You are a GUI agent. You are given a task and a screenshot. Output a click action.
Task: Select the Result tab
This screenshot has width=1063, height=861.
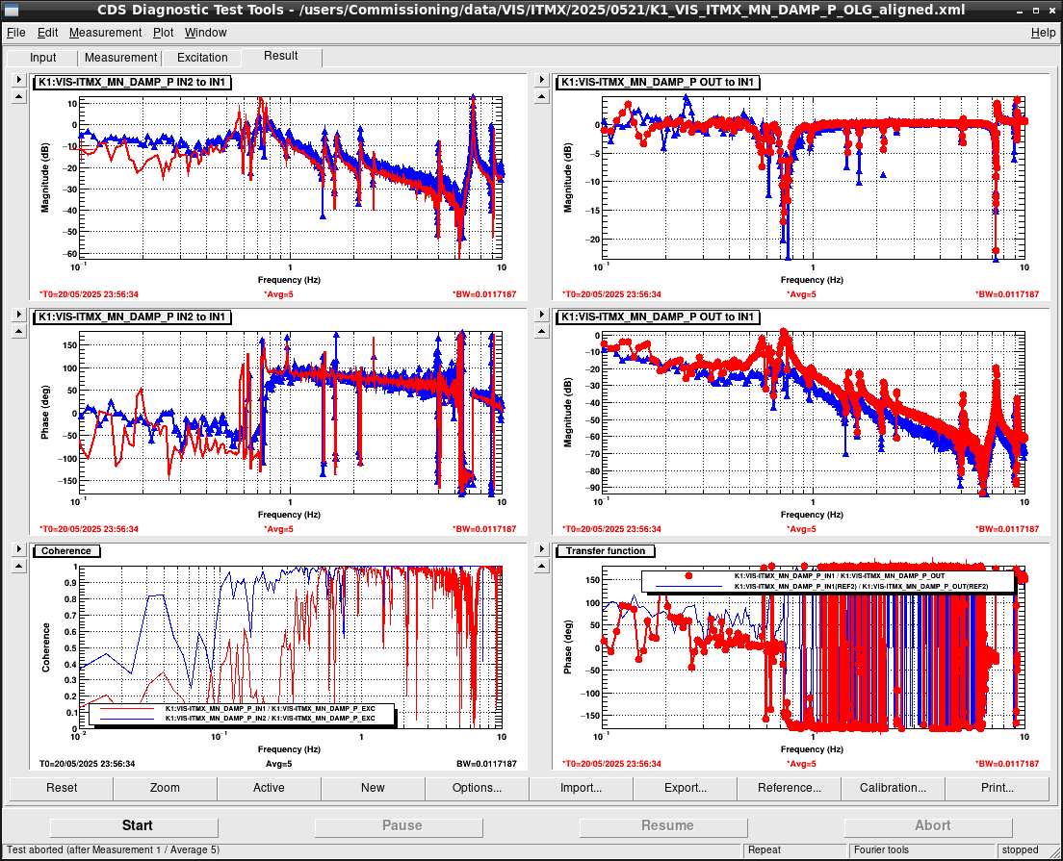coord(280,56)
